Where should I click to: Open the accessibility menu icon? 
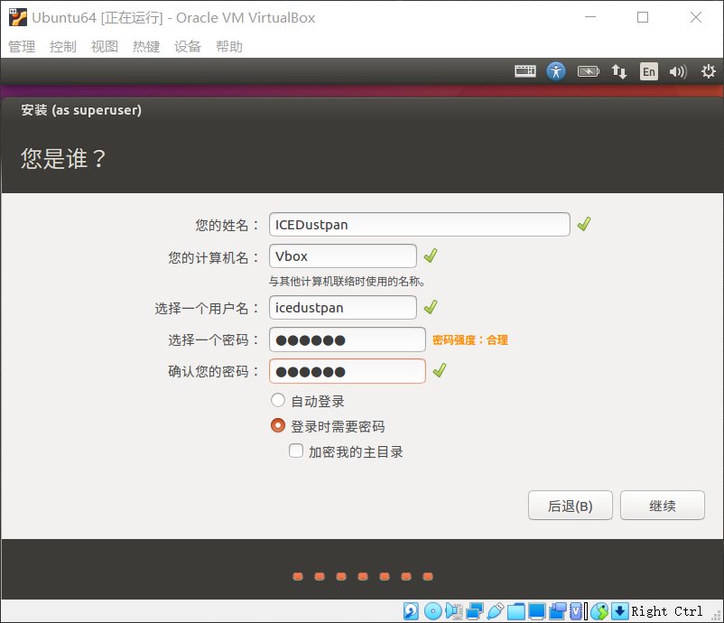556,71
